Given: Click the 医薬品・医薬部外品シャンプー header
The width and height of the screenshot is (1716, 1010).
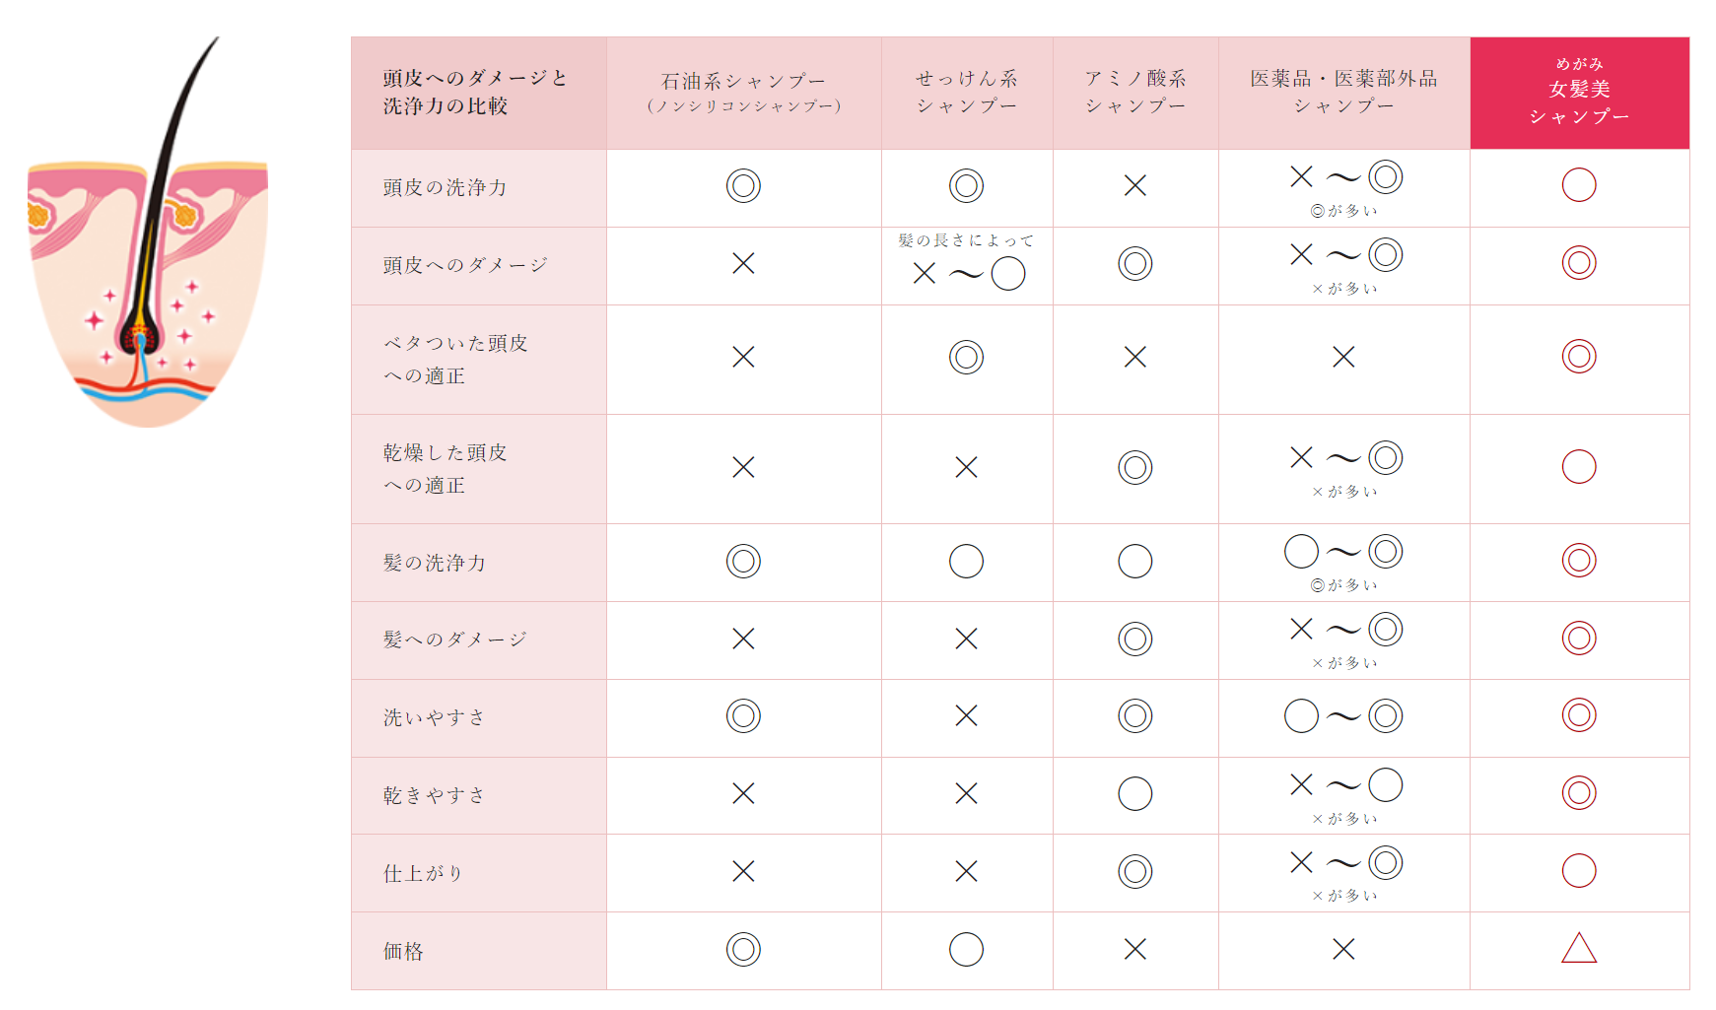Looking at the screenshot, I should click(x=1343, y=93).
